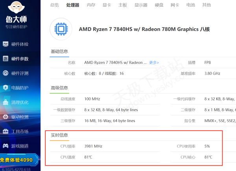Open 游戏频道 gamepad icon in sidebar

[6, 146]
